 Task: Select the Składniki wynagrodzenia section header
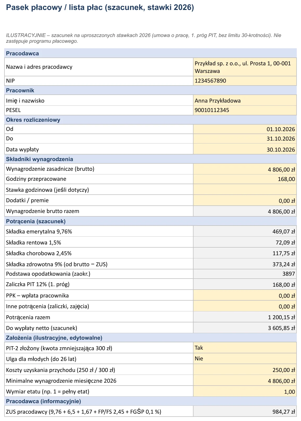point(150,159)
